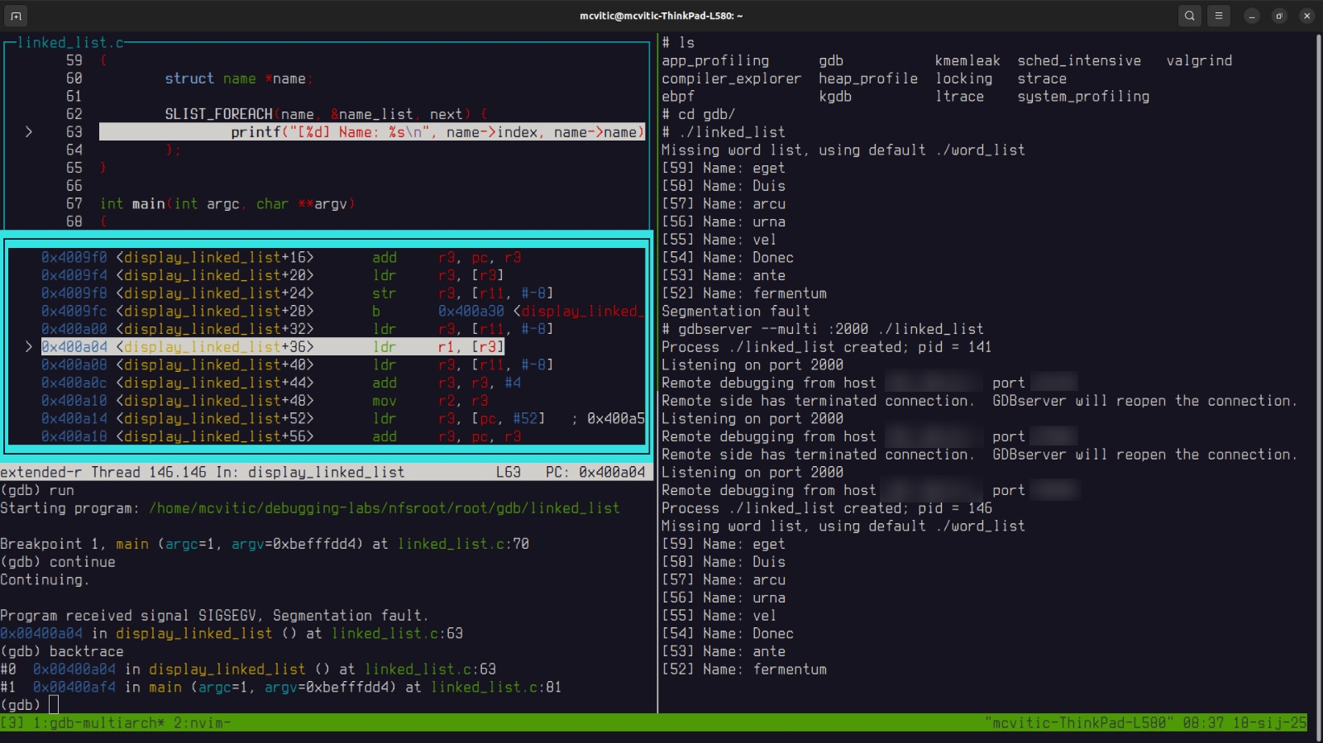
Task: Click the 08:37 clock in tmux status bar
Action: pyautogui.click(x=1199, y=723)
